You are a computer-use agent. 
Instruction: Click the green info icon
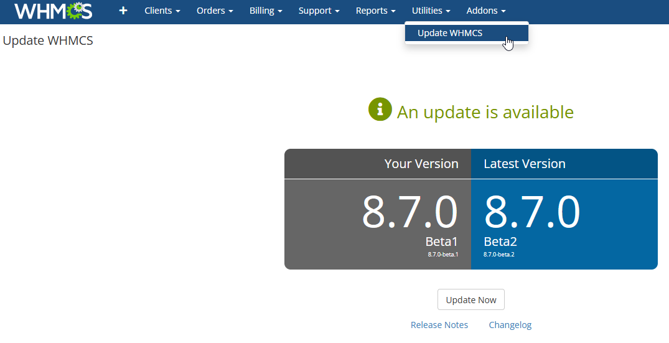[x=380, y=109]
